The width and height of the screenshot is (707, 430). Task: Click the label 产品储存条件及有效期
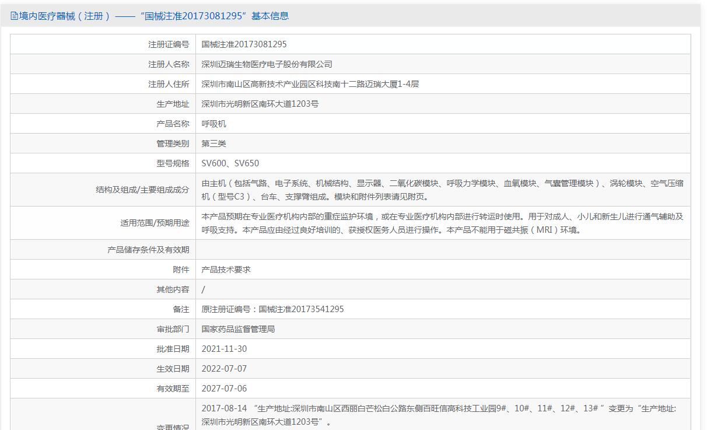(148, 250)
